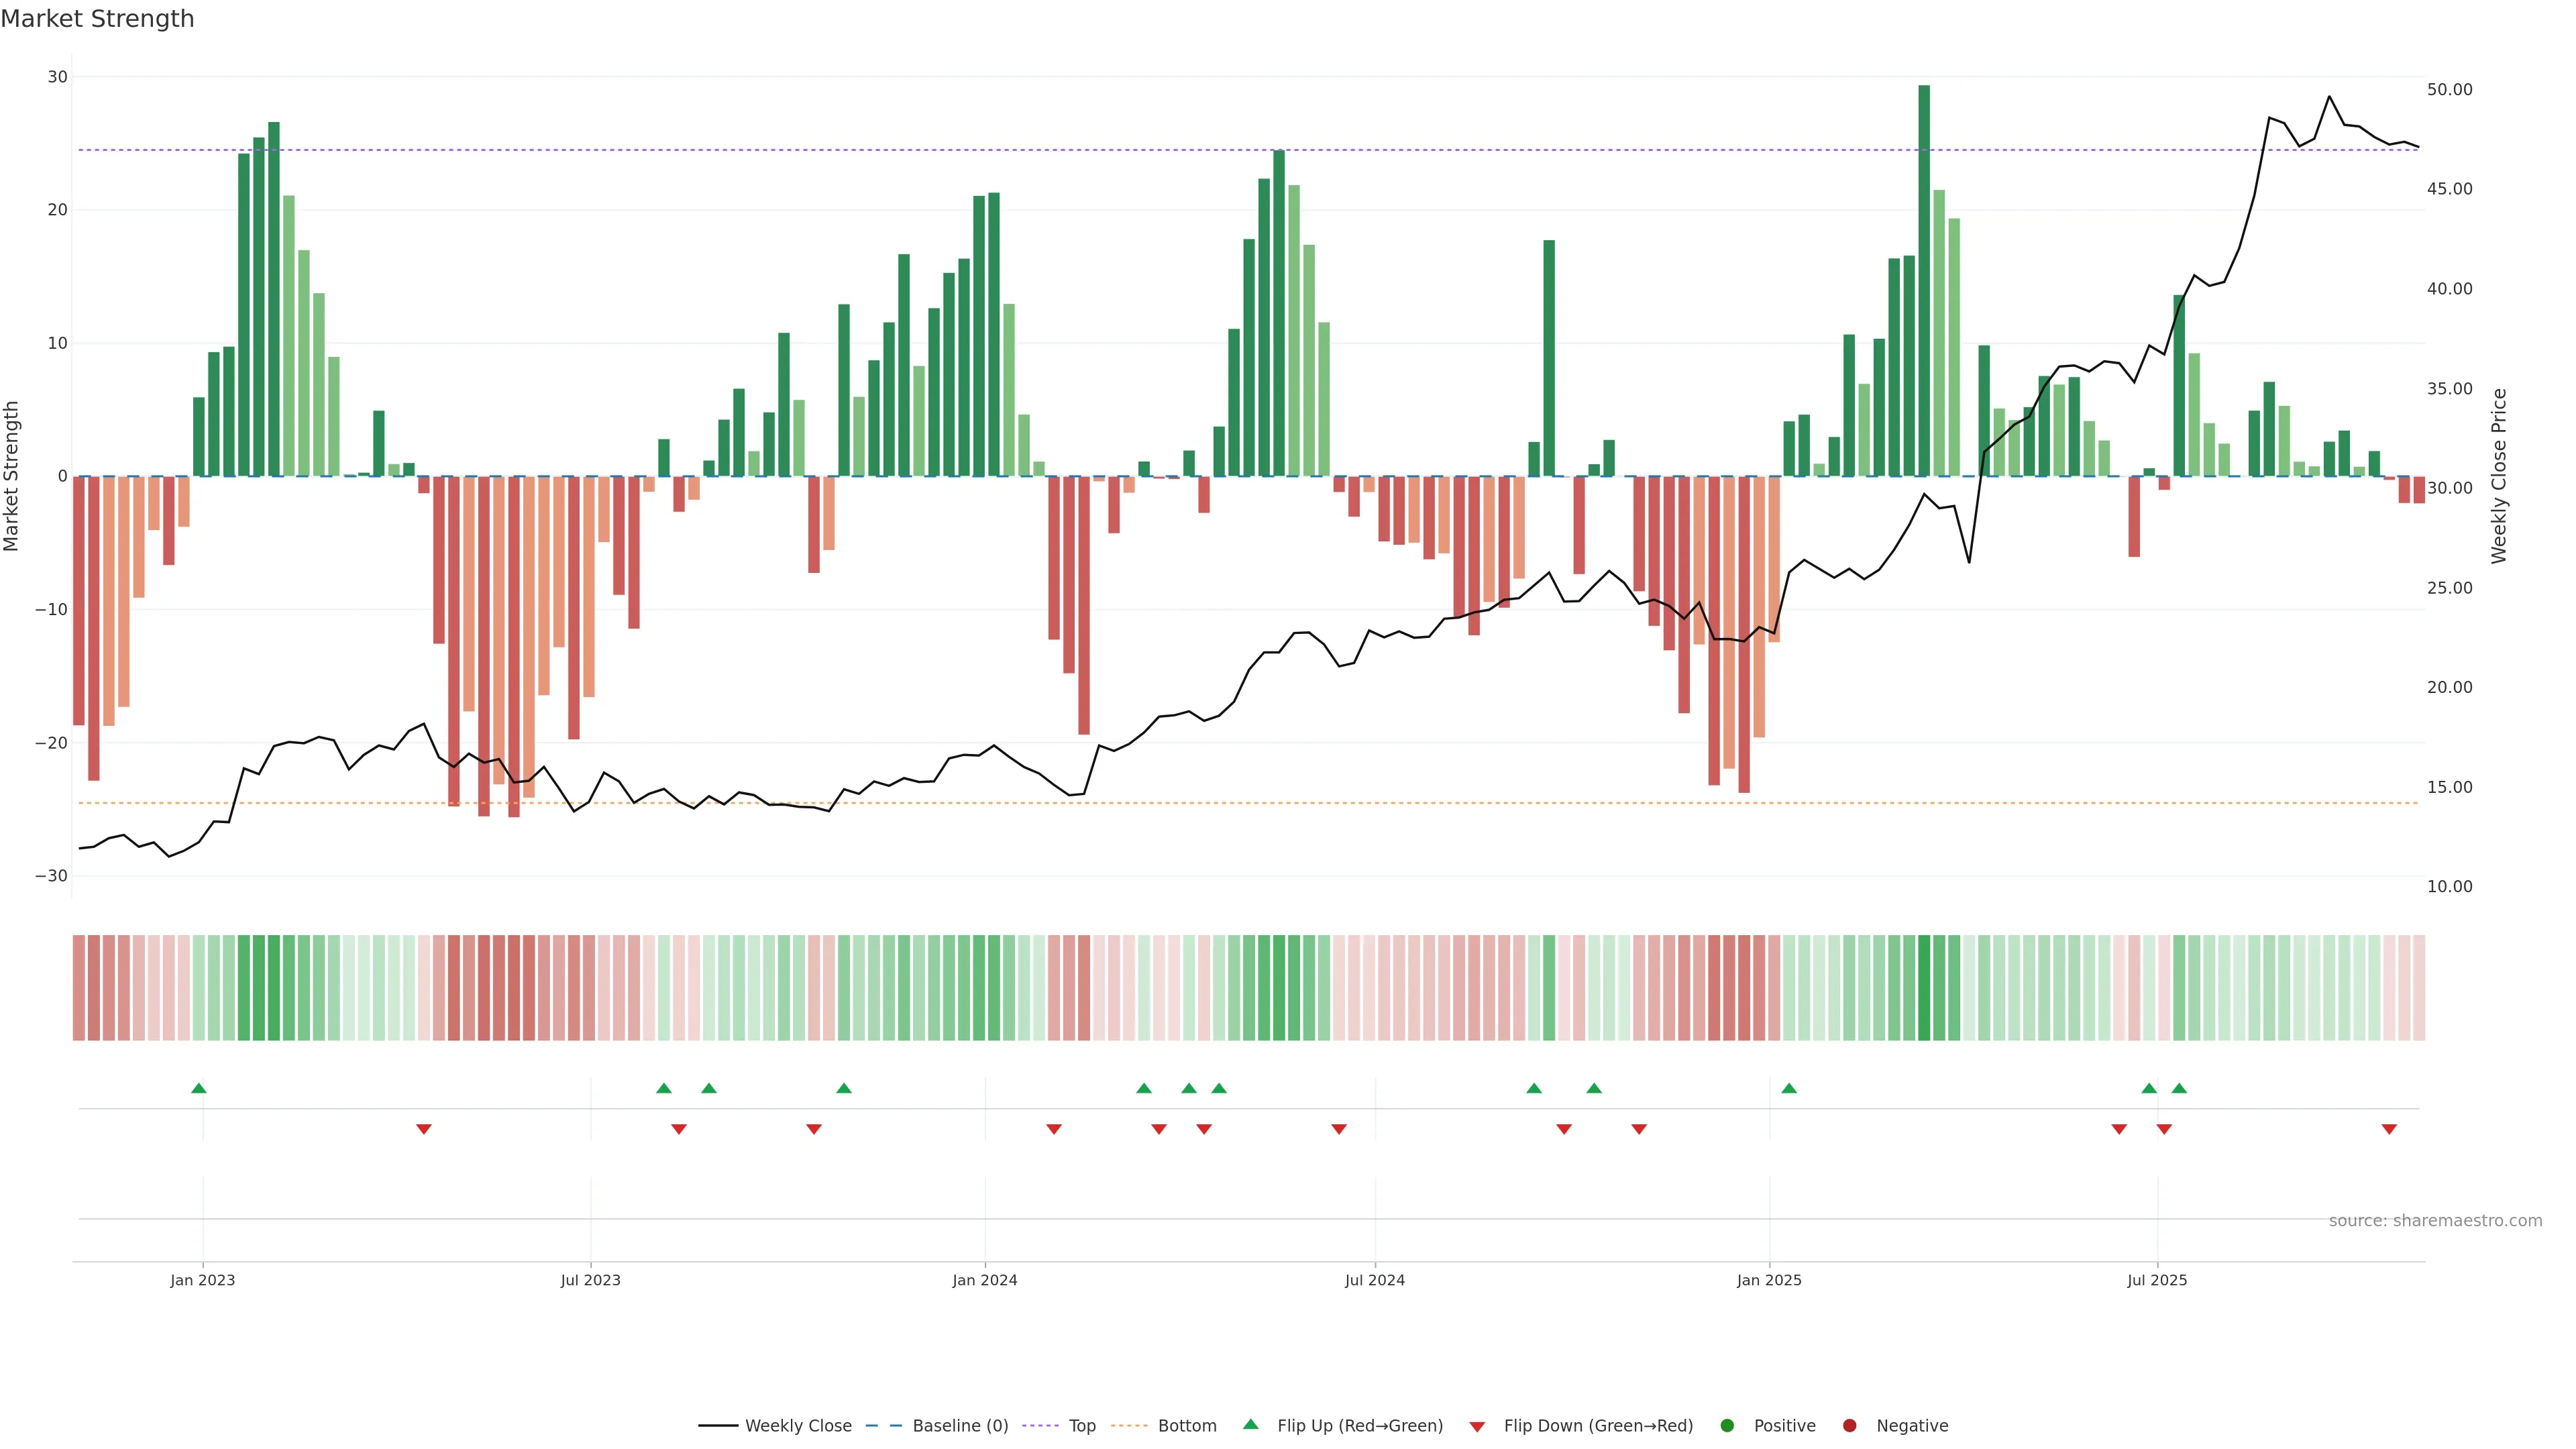
Task: Click the last red flip-down triangle marker
Action: pos(2389,1129)
